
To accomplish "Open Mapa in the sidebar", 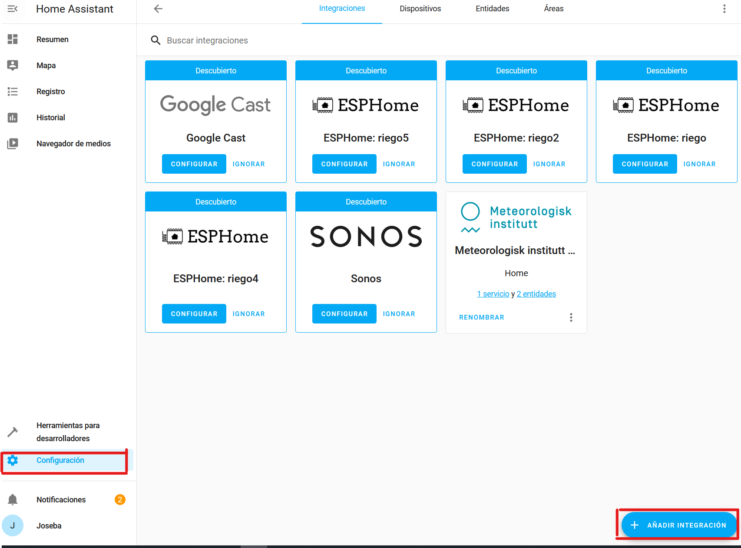I will pyautogui.click(x=67, y=65).
